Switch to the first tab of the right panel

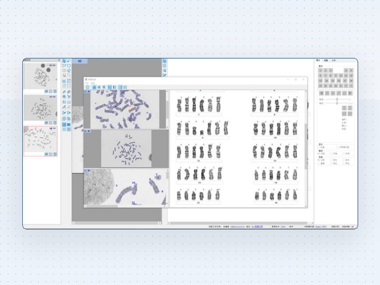tap(318, 60)
